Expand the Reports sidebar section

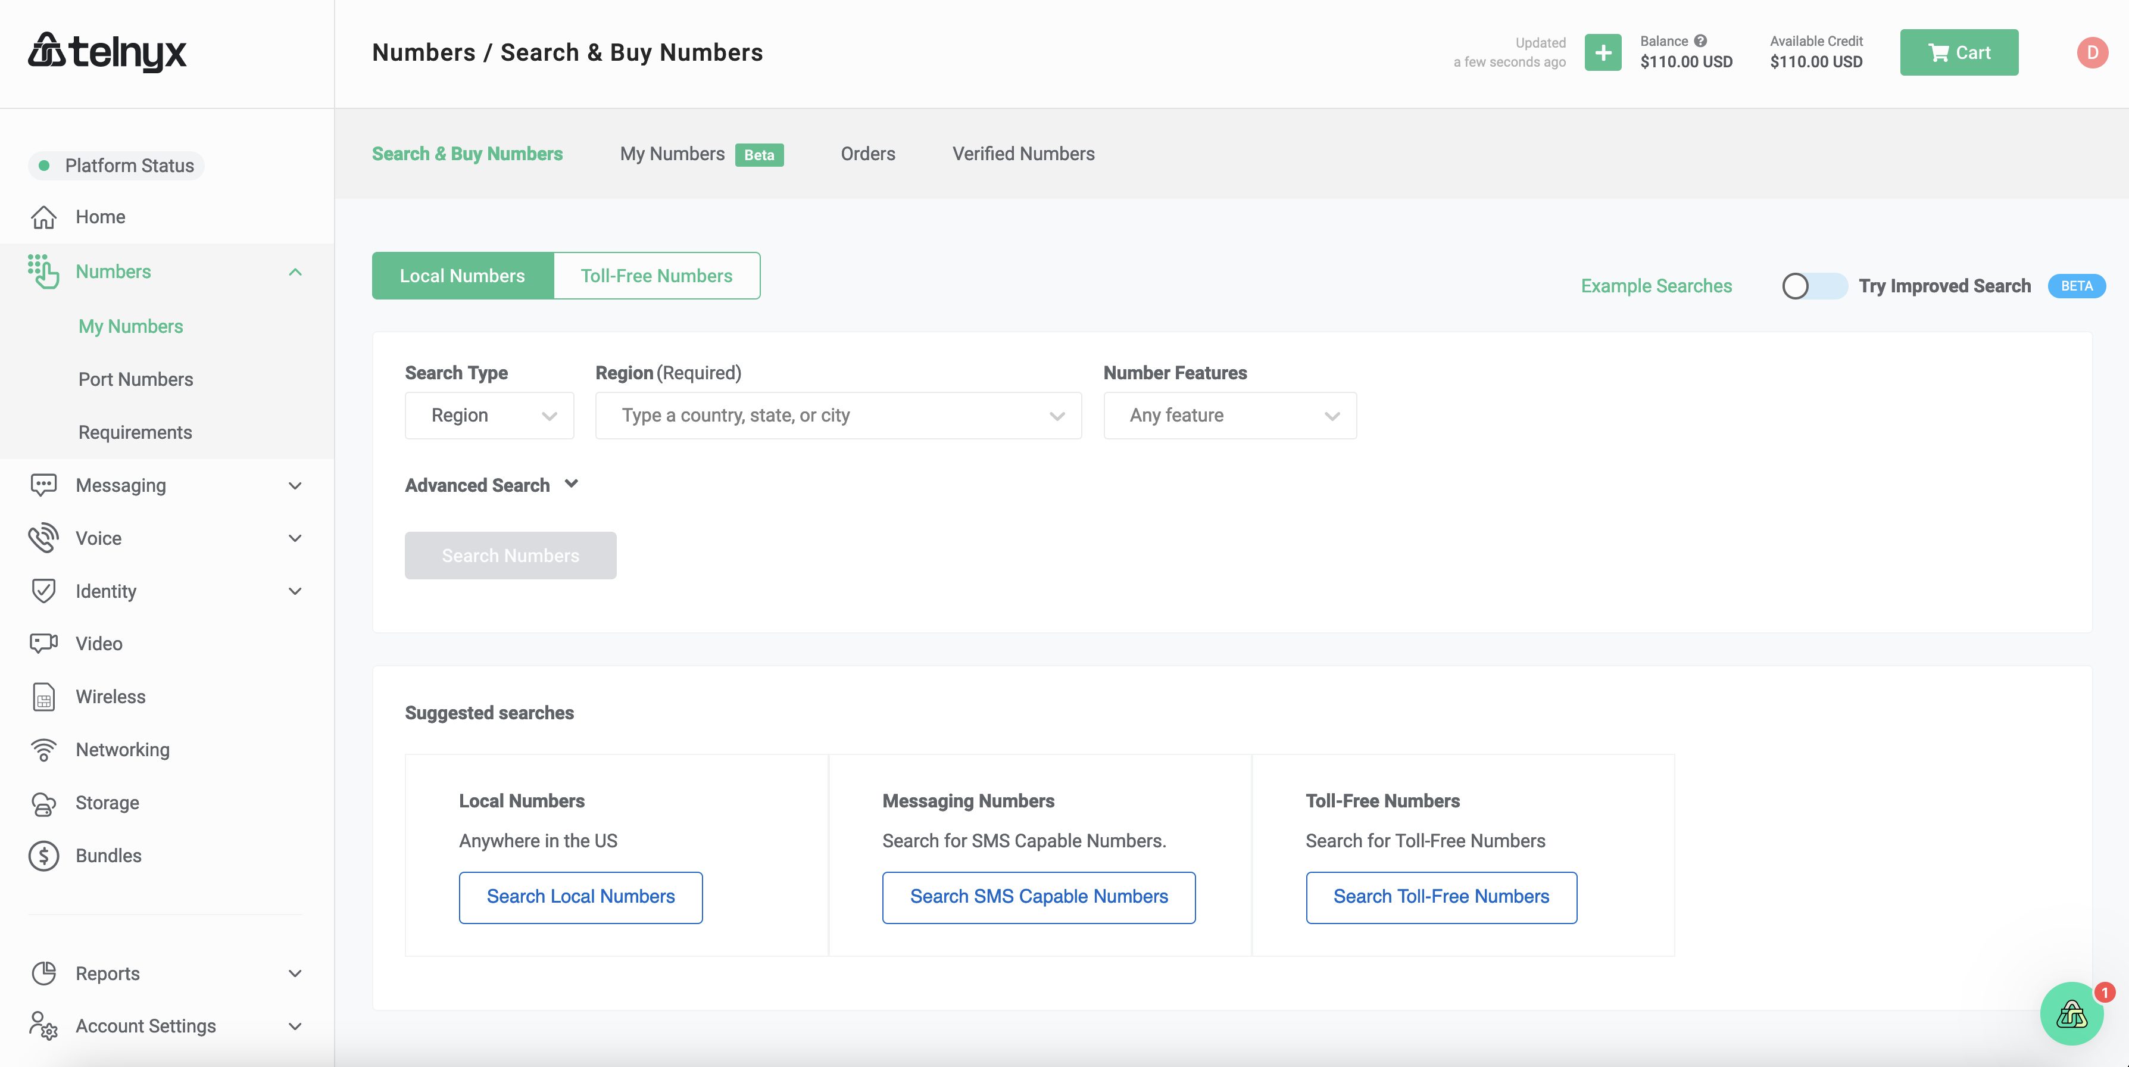point(295,973)
